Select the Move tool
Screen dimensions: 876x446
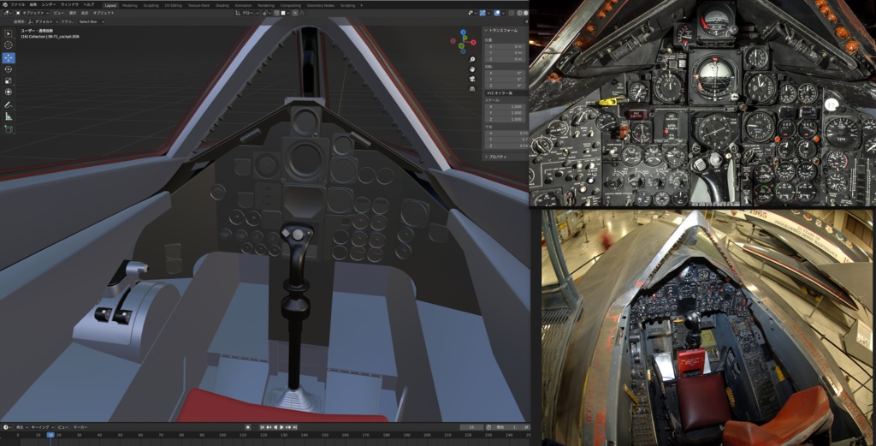pyautogui.click(x=9, y=57)
